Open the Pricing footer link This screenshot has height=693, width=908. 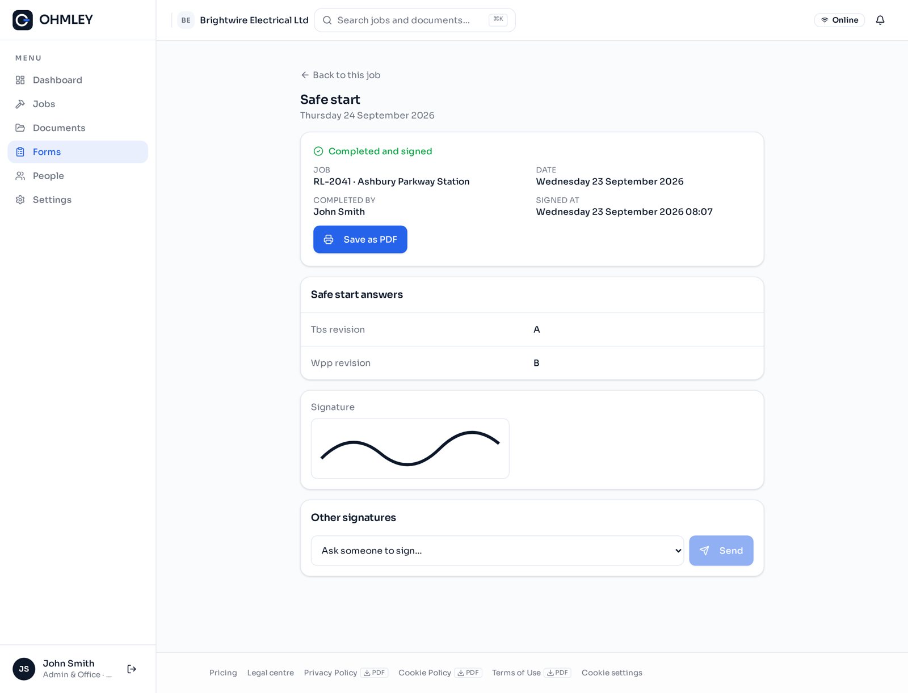[x=223, y=673]
